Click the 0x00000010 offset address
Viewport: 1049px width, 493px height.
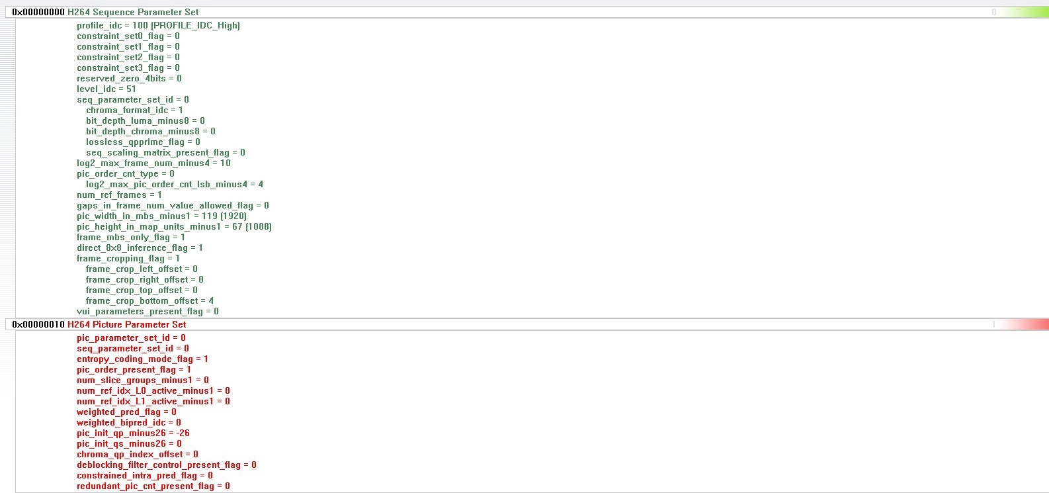click(38, 324)
